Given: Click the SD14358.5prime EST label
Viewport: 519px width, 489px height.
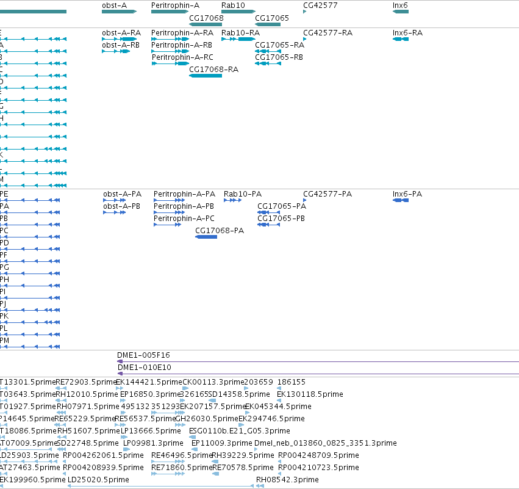Looking at the screenshot, I should [x=239, y=394].
